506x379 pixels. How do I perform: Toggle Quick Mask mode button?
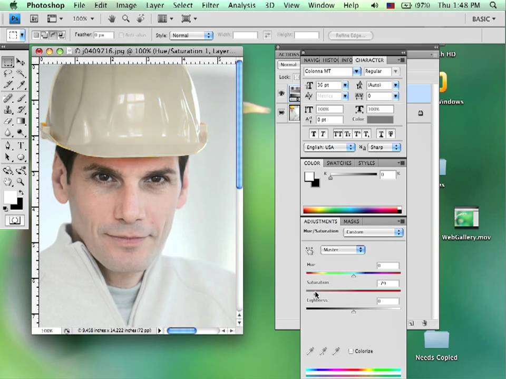pyautogui.click(x=14, y=221)
